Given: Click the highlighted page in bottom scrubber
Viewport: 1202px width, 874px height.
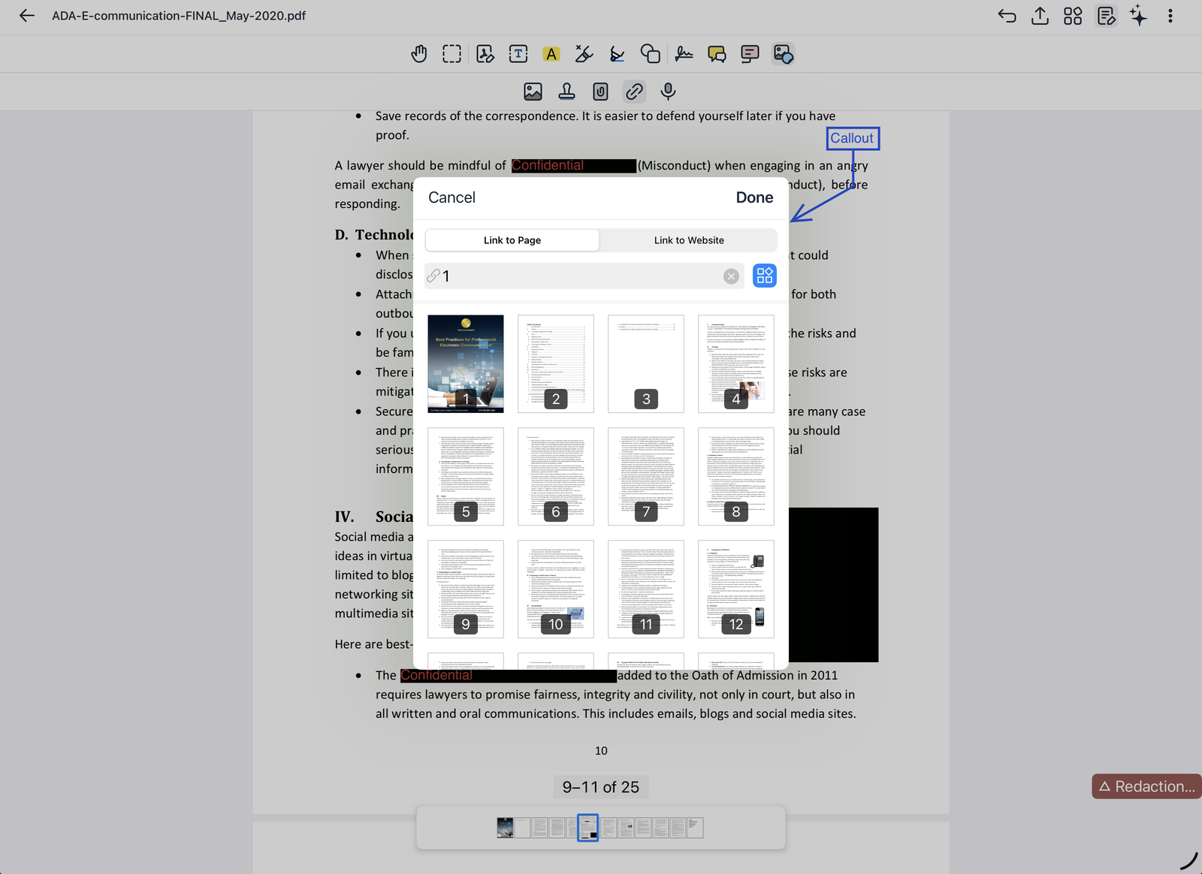Looking at the screenshot, I should point(587,827).
